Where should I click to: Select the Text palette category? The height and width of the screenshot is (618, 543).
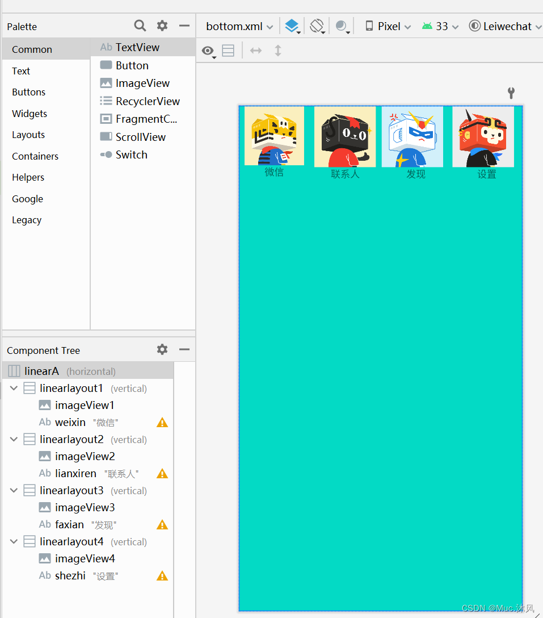(47, 71)
